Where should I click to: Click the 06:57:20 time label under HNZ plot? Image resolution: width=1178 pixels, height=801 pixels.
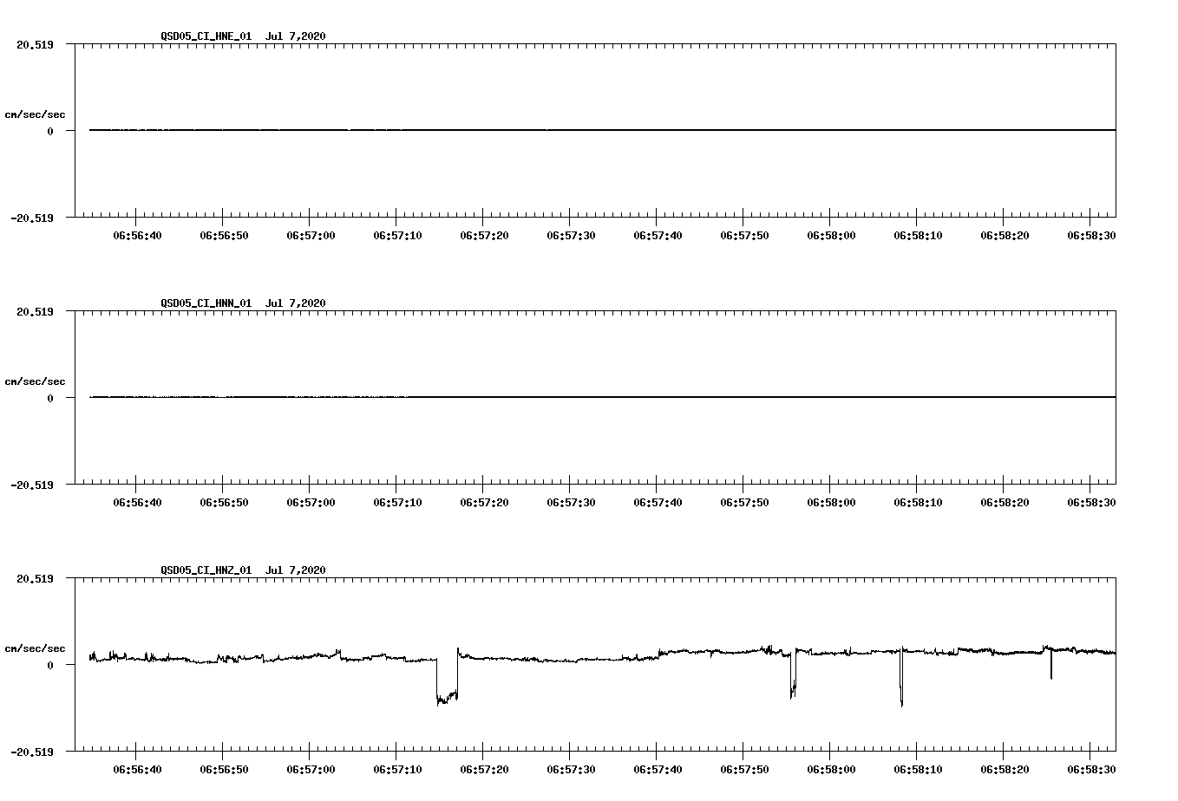click(484, 770)
